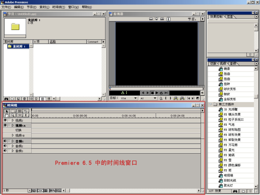The image size is (260, 195).
Task: Select the 球状变形 effect
Action: pyautogui.click(x=230, y=89)
